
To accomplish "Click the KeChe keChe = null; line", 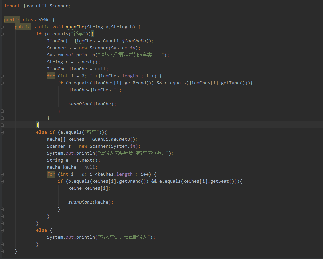I will (72, 167).
